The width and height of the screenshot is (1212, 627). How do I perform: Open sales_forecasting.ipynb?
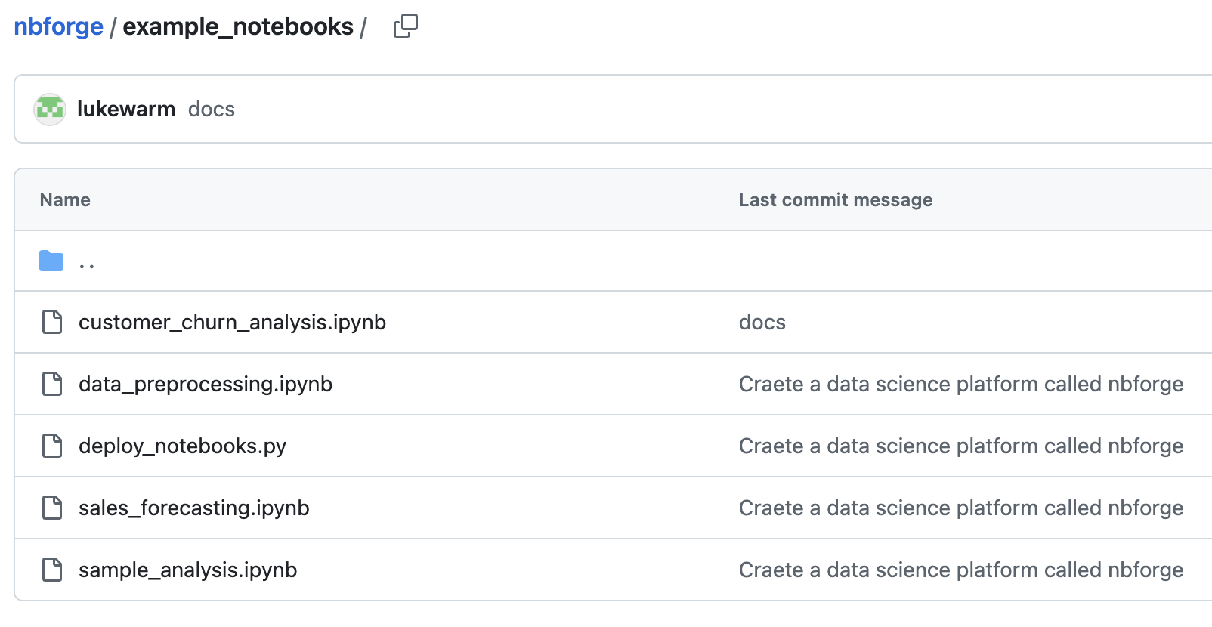[194, 508]
